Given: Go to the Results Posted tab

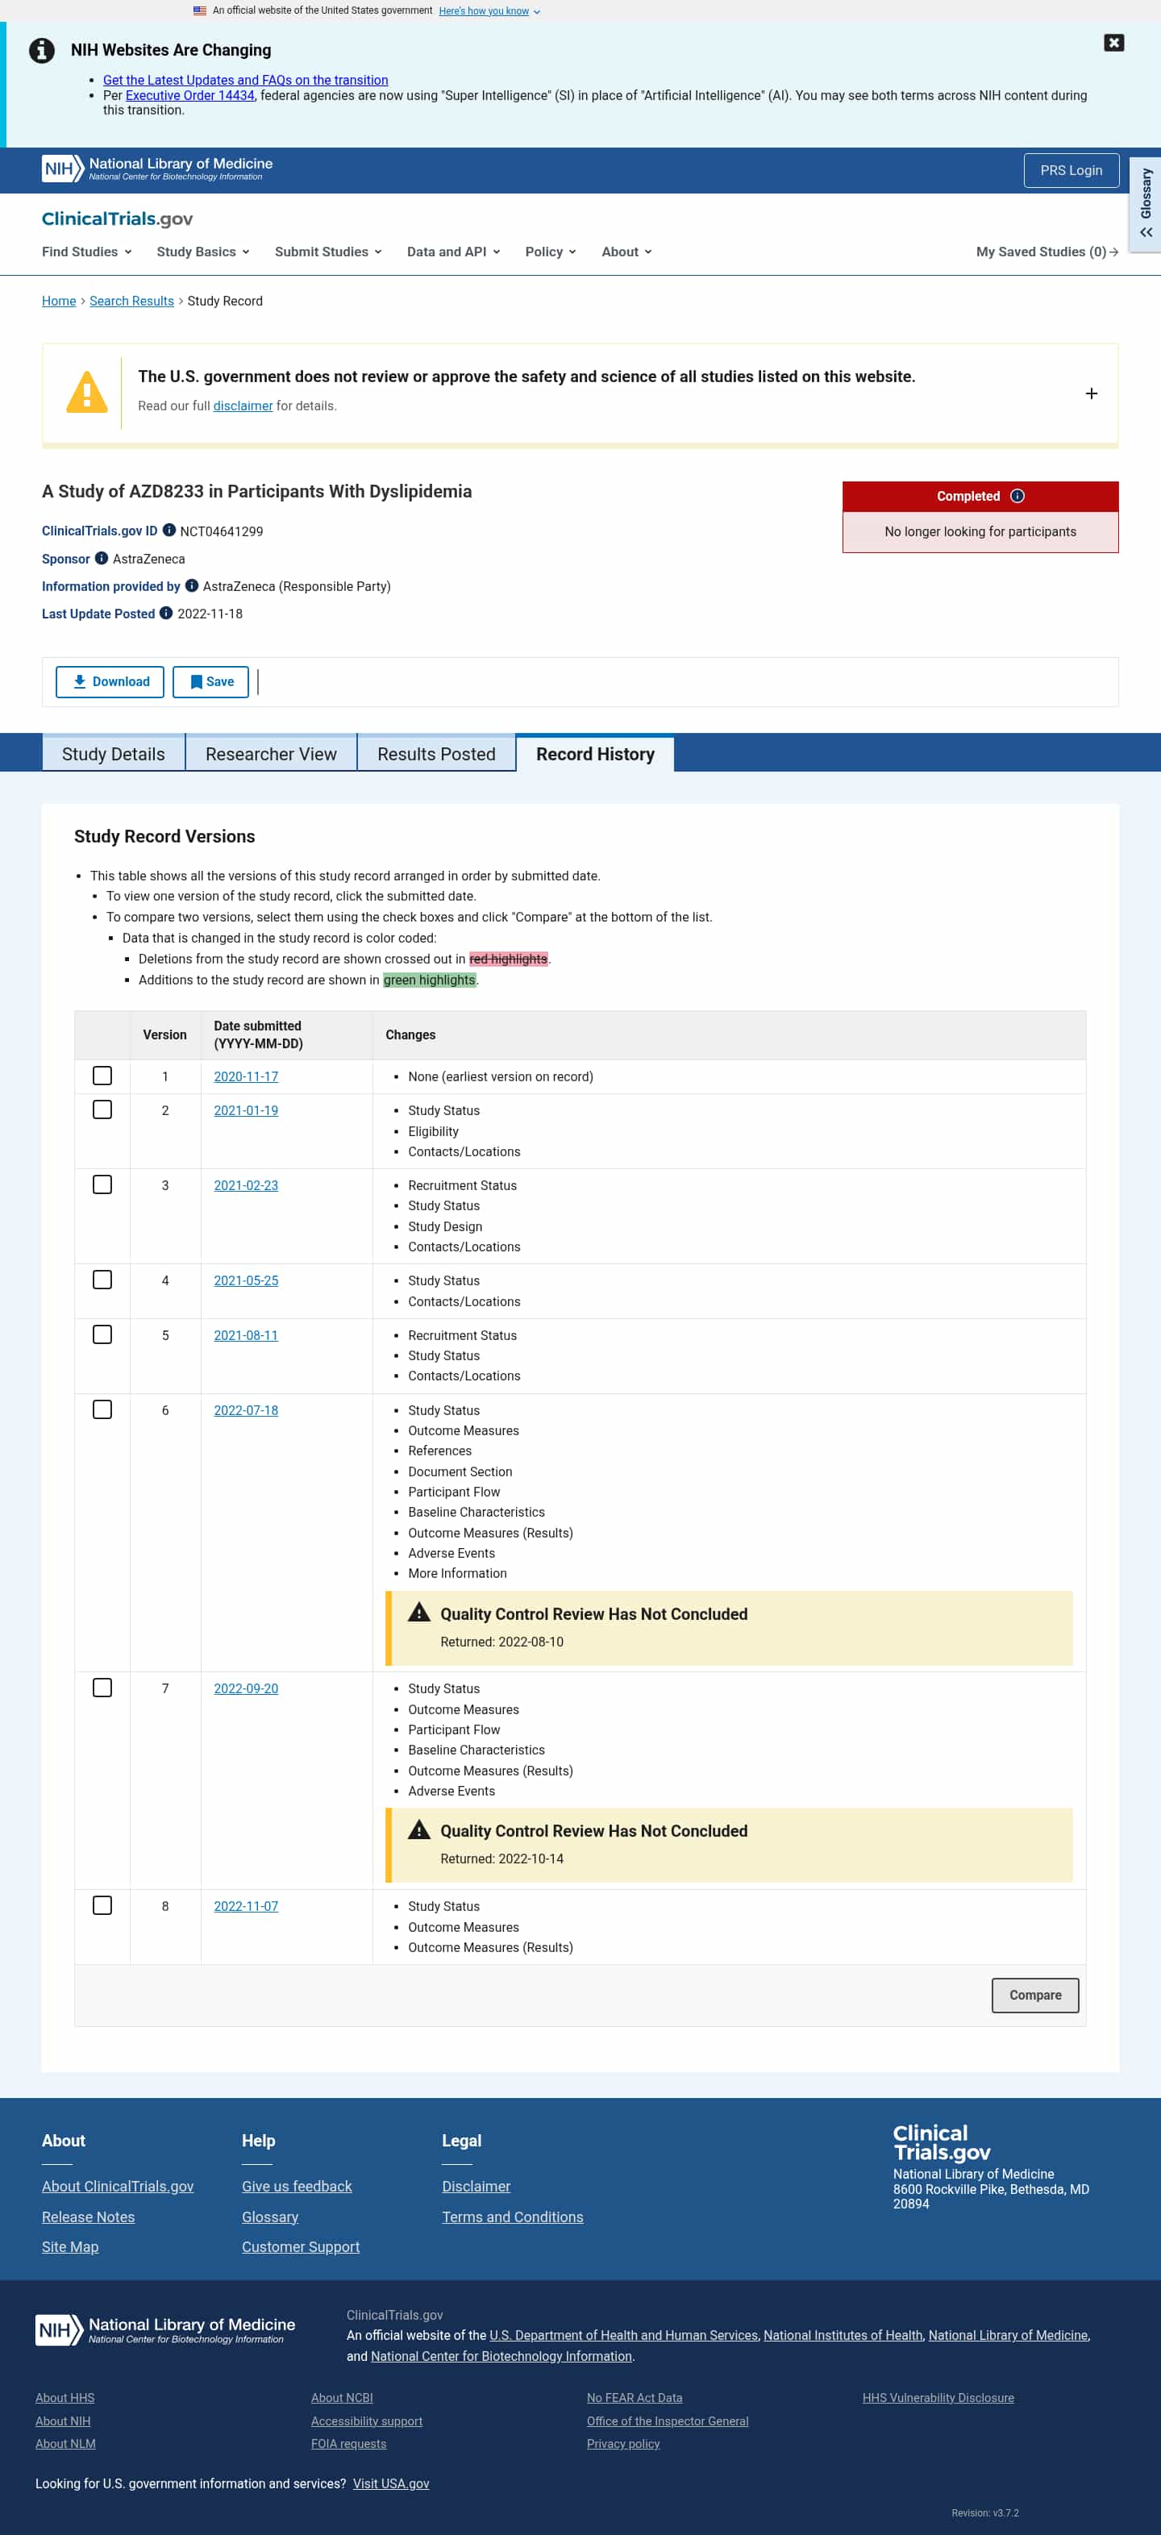Looking at the screenshot, I should (x=436, y=754).
